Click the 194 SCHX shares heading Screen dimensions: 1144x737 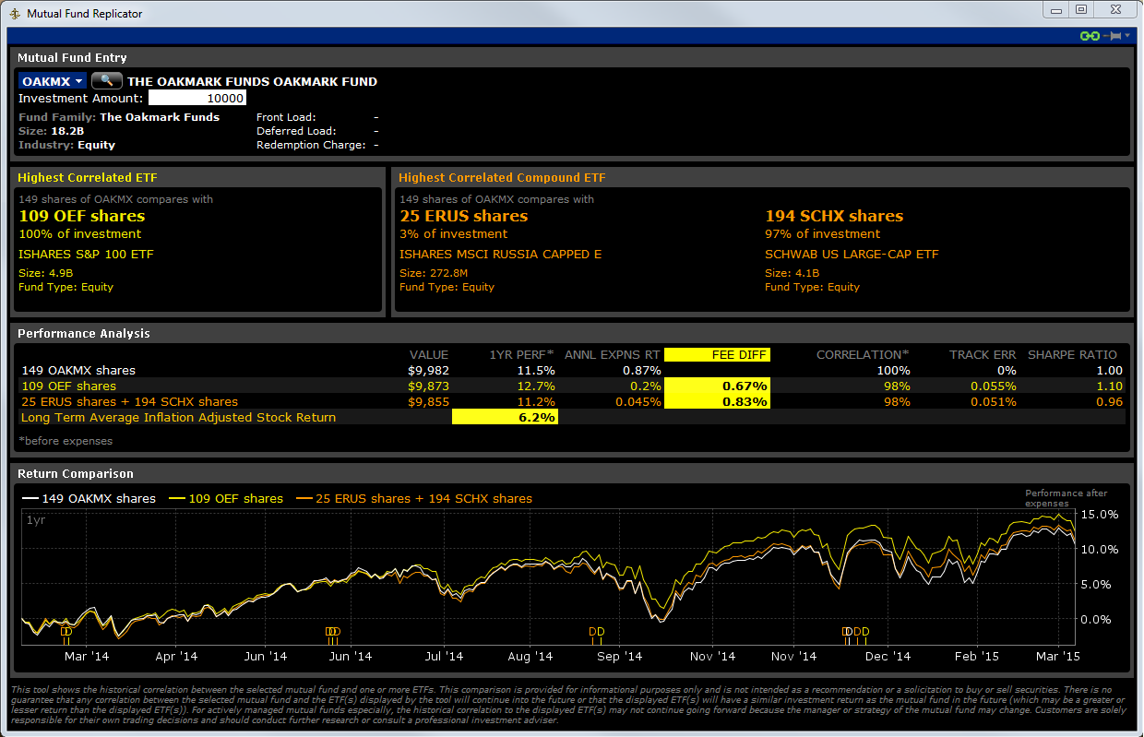[834, 216]
